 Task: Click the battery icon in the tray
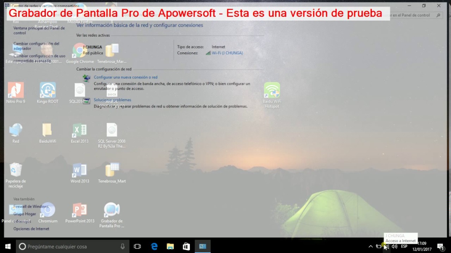pos(379,247)
